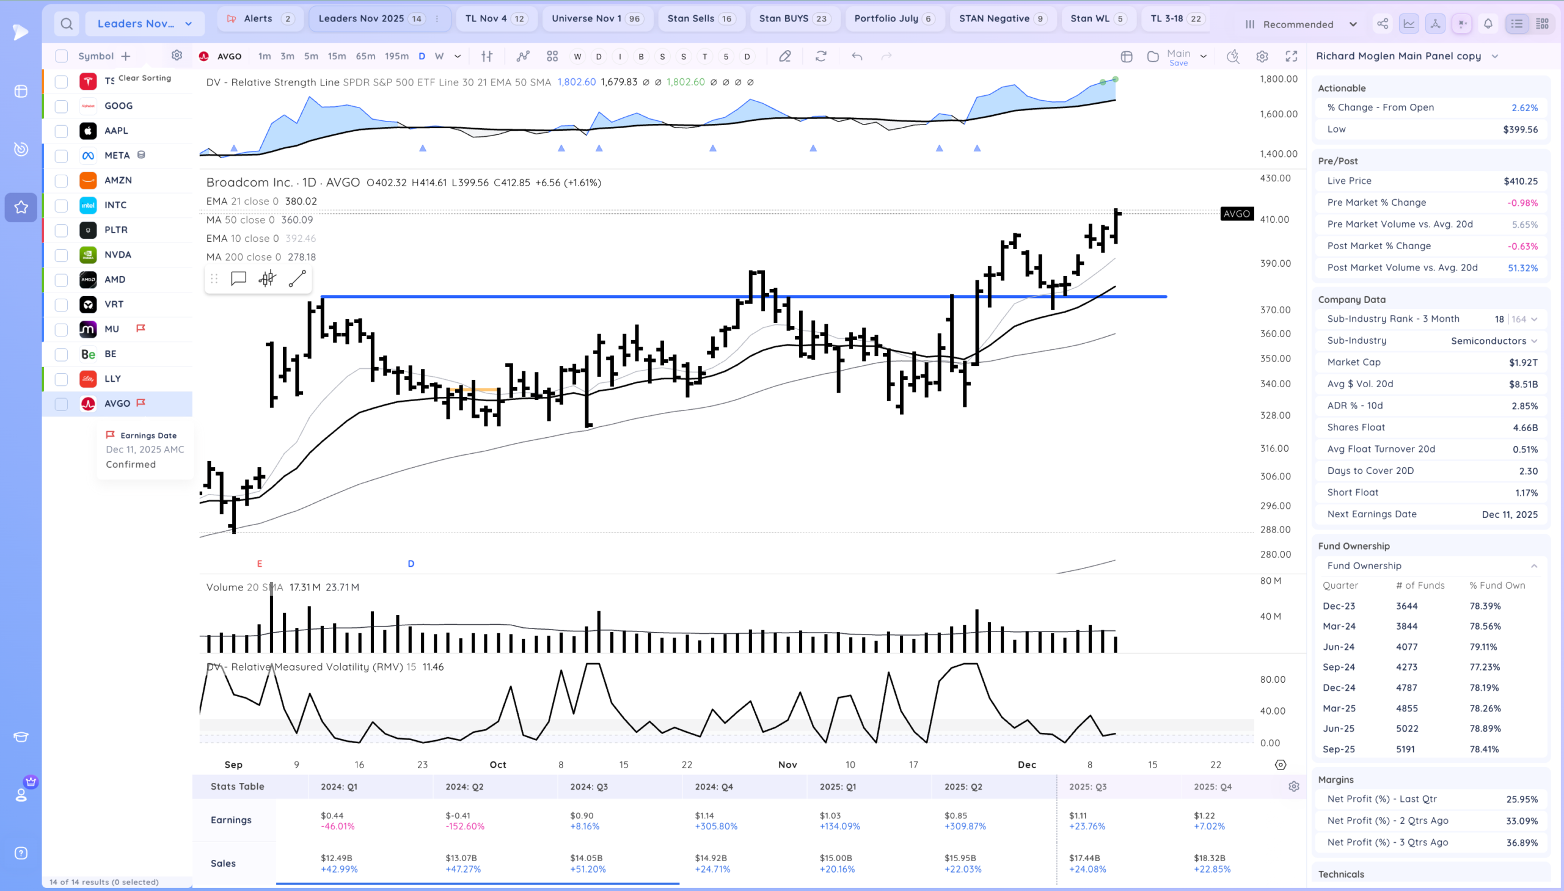Viewport: 1564px width, 891px height.
Task: Collapse the Fund Ownership section
Action: point(1533,566)
